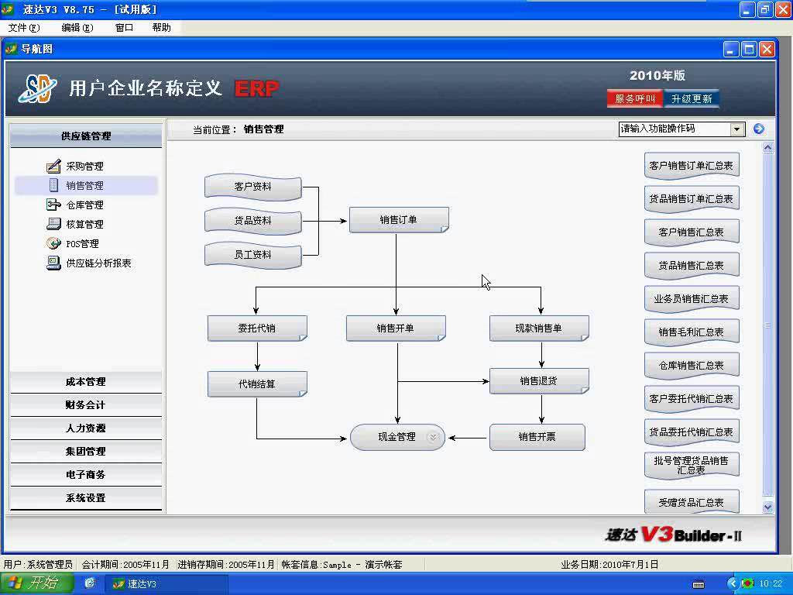793x595 pixels.
Task: Open the 帮助 (Help) menu
Action: coord(161,26)
